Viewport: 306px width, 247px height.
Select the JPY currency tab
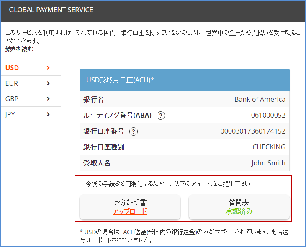pyautogui.click(x=31, y=114)
